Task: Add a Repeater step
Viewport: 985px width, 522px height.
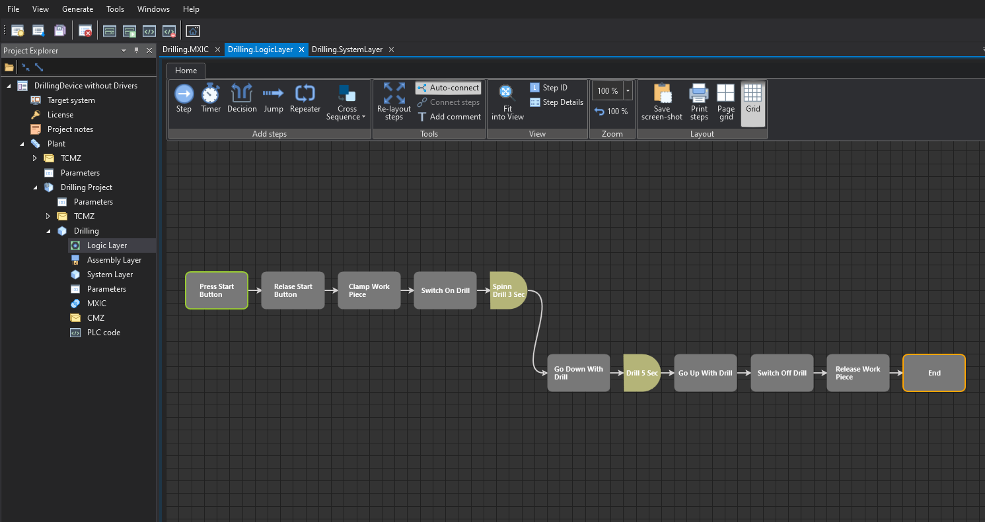Action: [305, 98]
